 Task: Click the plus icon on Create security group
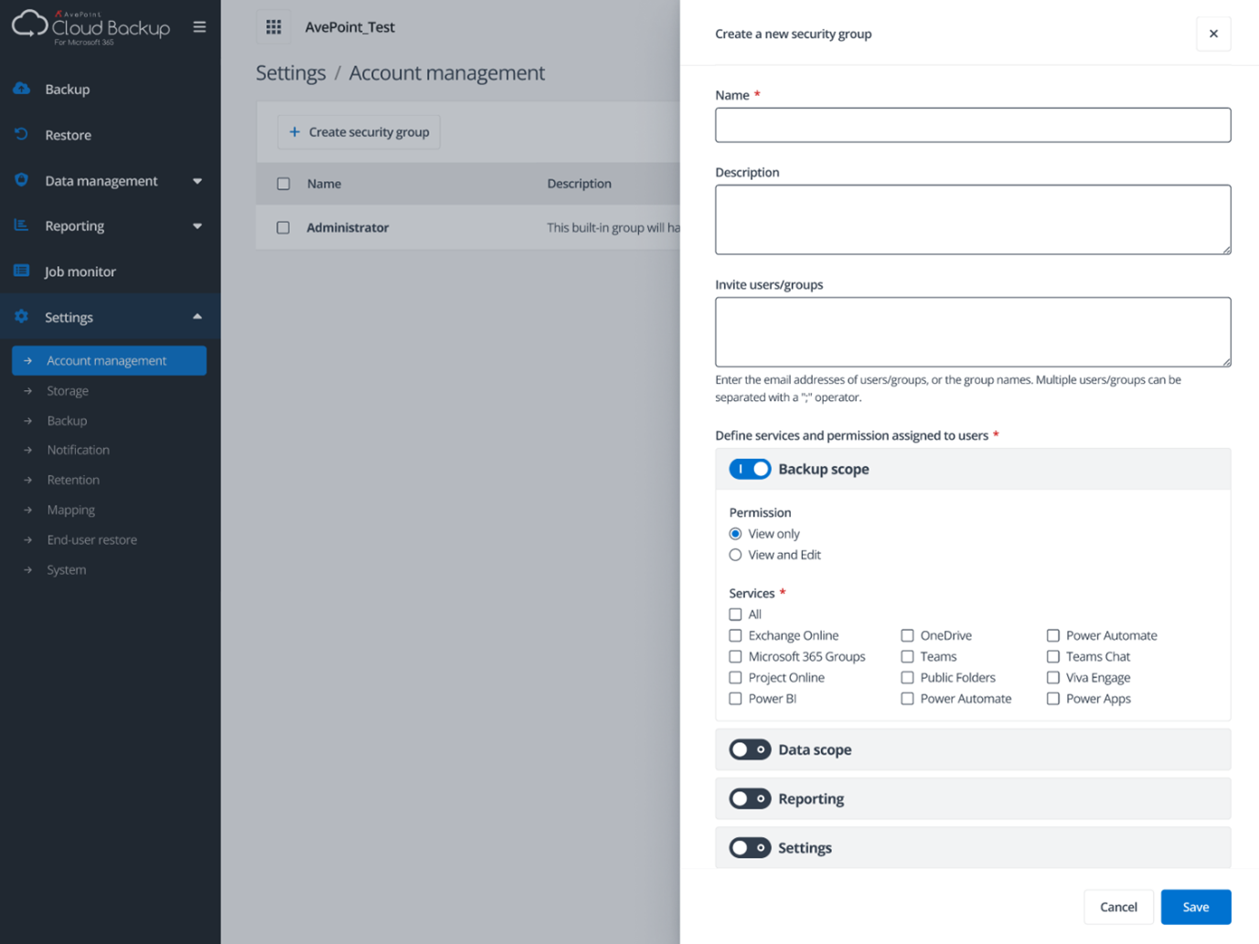point(294,132)
